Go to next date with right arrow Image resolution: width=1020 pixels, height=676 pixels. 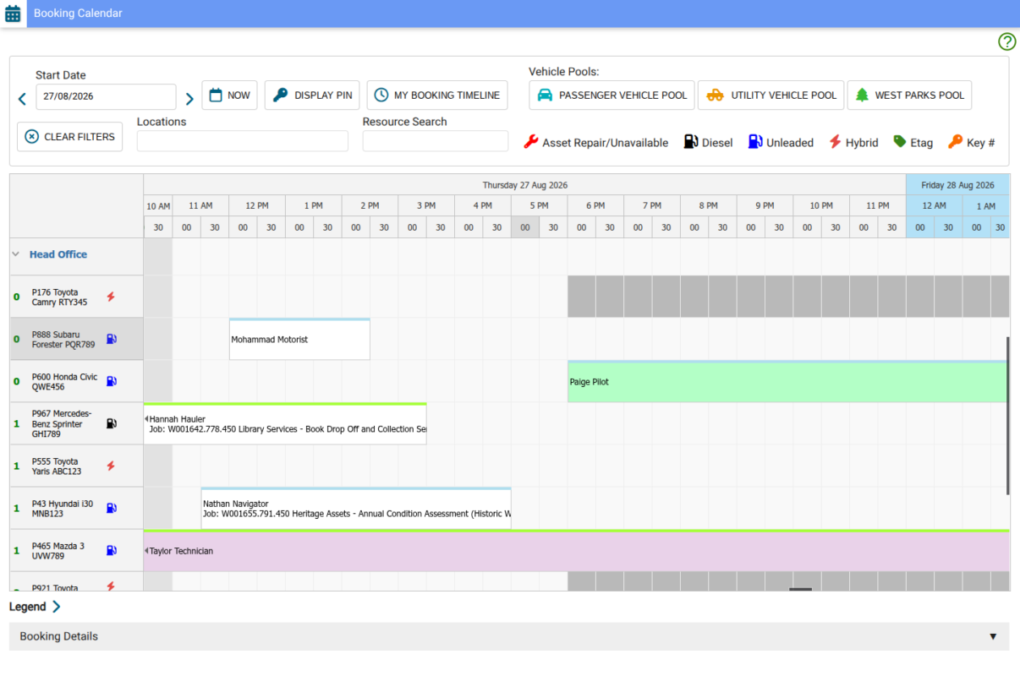(x=189, y=100)
